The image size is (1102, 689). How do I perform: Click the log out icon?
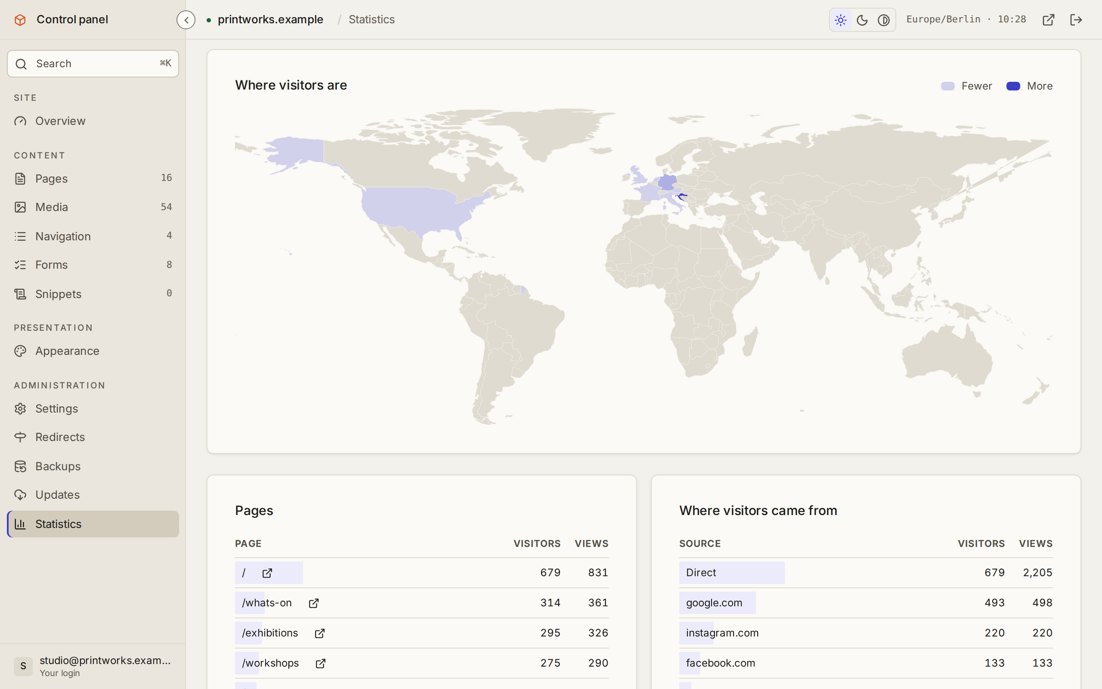point(1076,20)
